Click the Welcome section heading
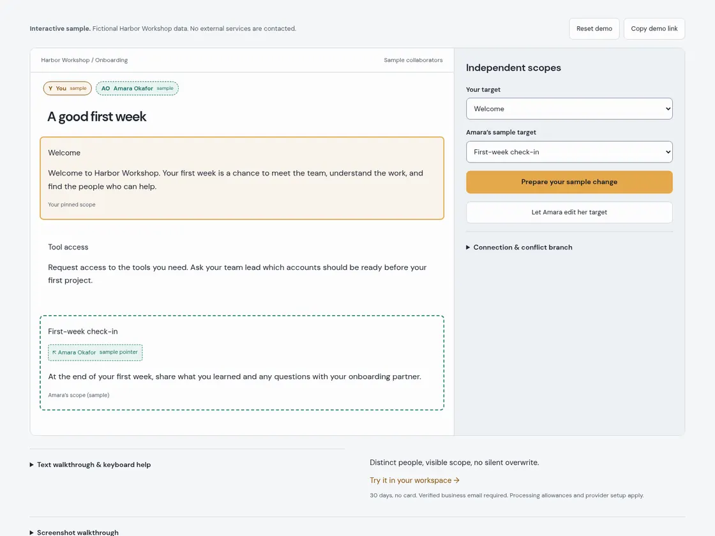715x536 pixels. (64, 153)
